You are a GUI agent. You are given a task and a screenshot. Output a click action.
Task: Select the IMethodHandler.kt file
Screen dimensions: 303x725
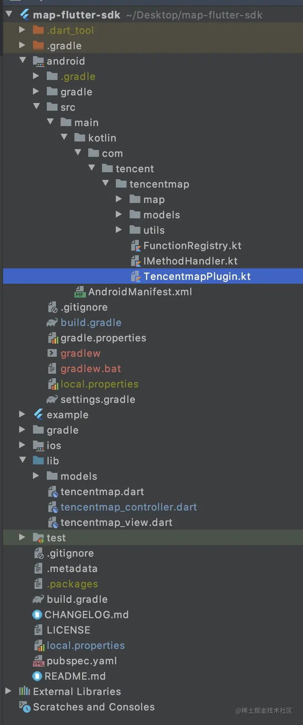pos(190,261)
